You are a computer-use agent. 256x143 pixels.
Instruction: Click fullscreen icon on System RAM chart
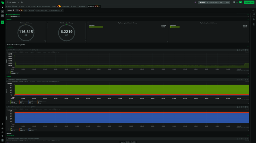coord(244,80)
